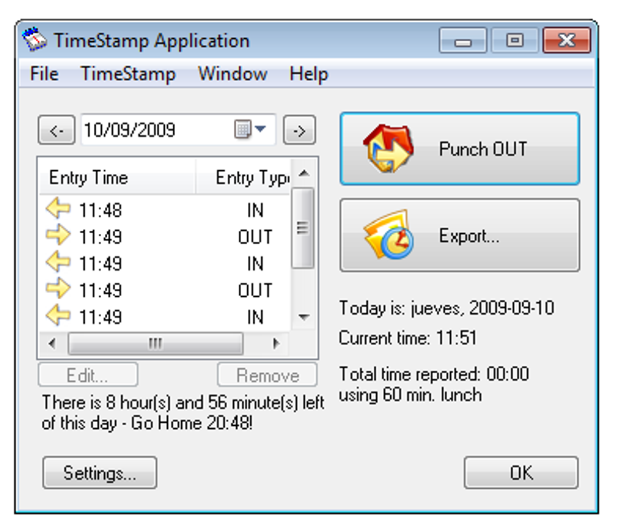This screenshot has height=530, width=618.
Task: Open the Help menu
Action: pos(308,74)
